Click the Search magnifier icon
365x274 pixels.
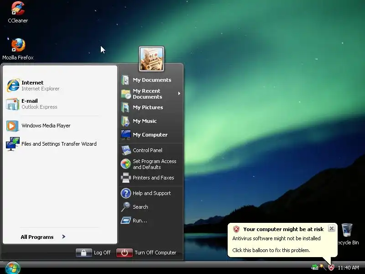coord(126,207)
